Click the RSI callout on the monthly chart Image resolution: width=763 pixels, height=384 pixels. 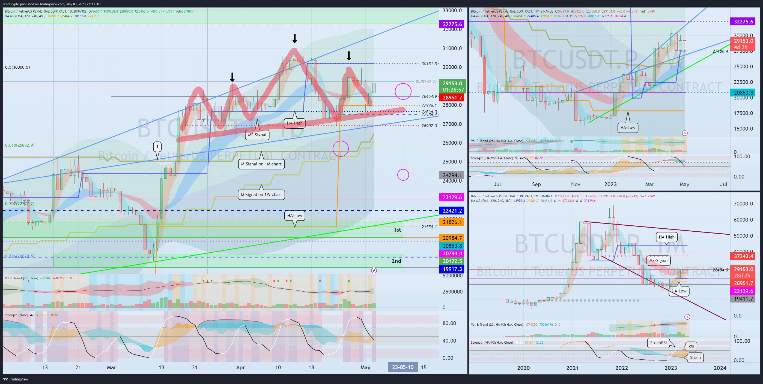pyautogui.click(x=691, y=346)
